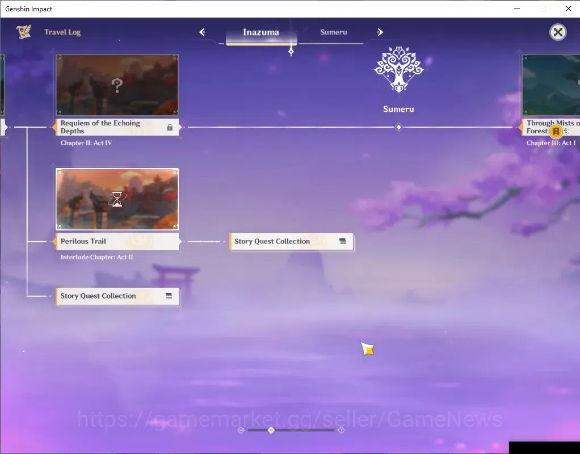Open Requiem of the Echoing Depths thumbnail
This screenshot has width=580, height=454.
(x=117, y=85)
